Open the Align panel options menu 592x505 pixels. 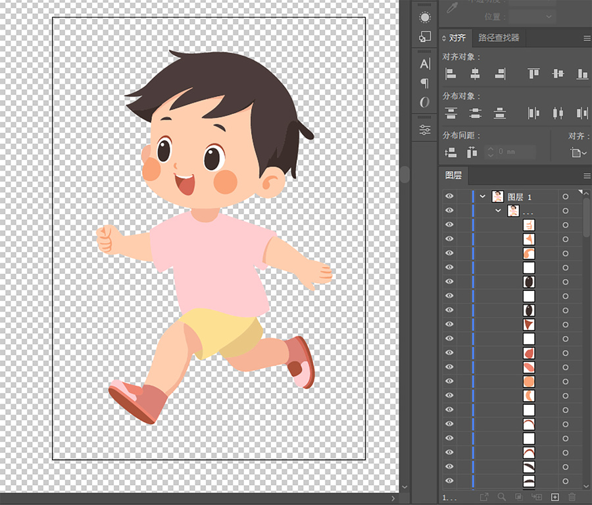click(587, 38)
